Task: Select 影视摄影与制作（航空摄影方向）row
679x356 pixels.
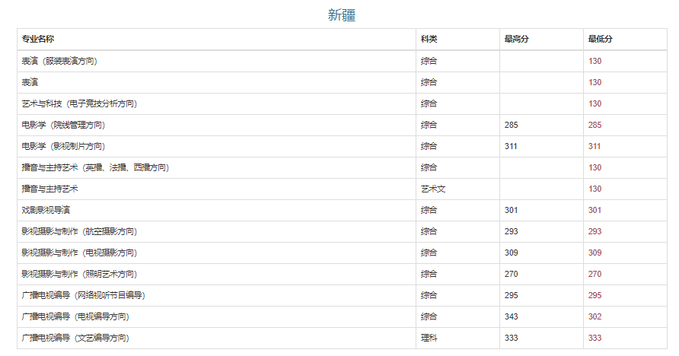Action: pyautogui.click(x=79, y=231)
